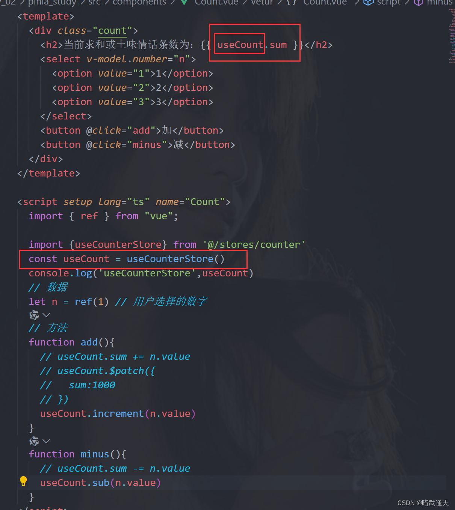Screen dimensions: 455x510
Task: Click the minus cube icon in breadcrumb
Action: tap(419, 2)
